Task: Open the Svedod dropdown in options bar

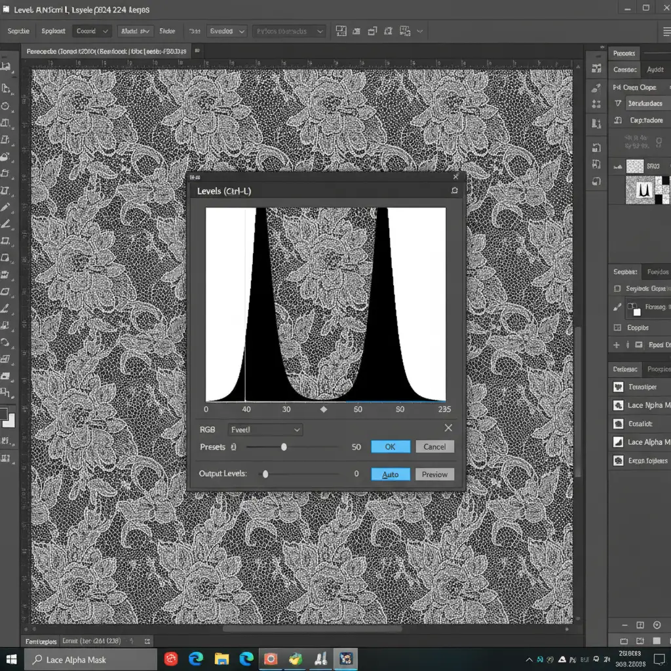Action: (227, 31)
